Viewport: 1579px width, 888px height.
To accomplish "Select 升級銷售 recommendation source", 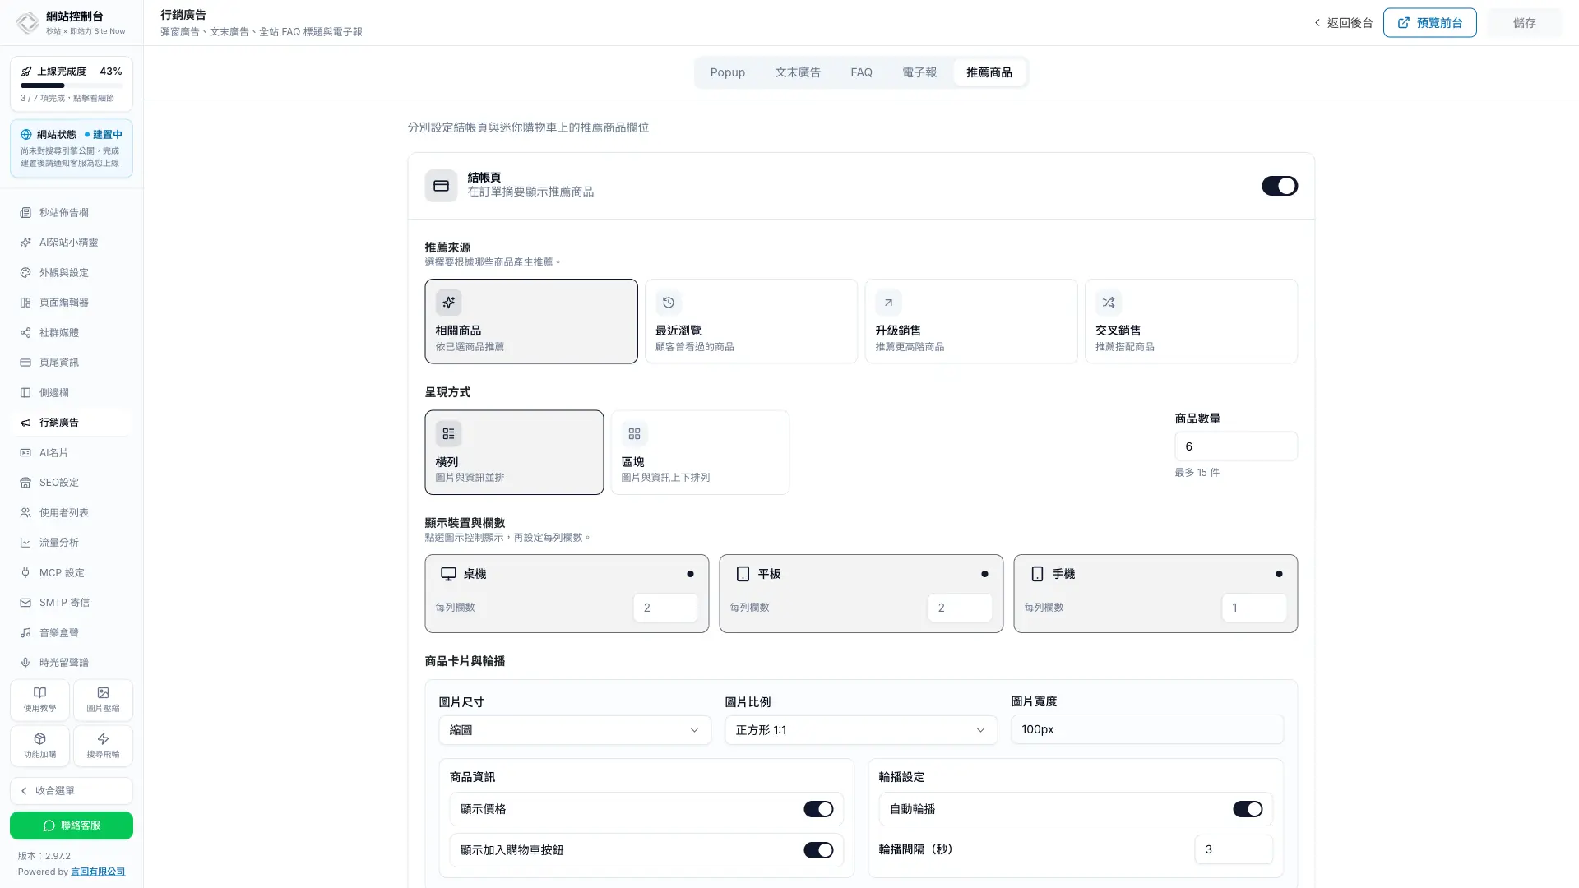I will pos(971,321).
